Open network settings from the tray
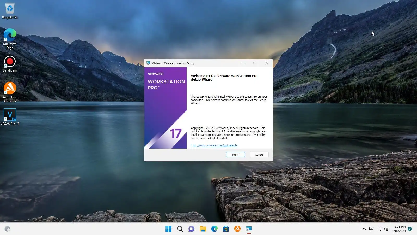Viewport: 417px width, 235px height. click(379, 229)
